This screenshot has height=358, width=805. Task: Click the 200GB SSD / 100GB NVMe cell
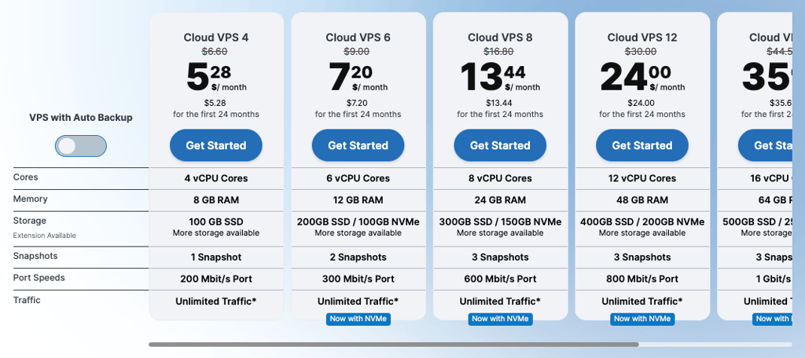358,222
